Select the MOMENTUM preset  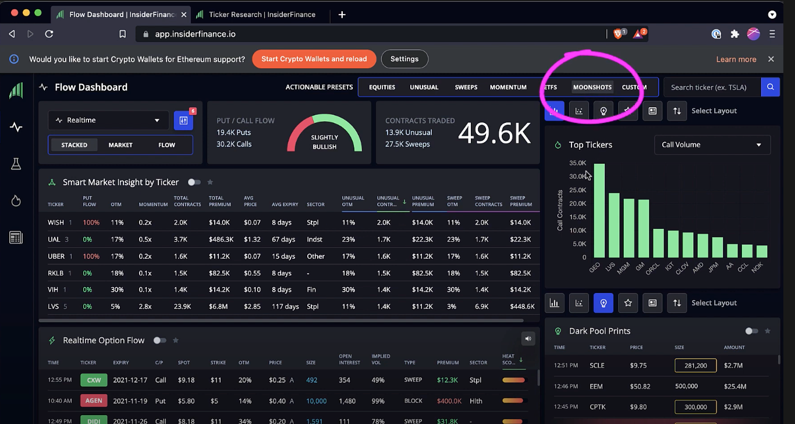coord(508,87)
